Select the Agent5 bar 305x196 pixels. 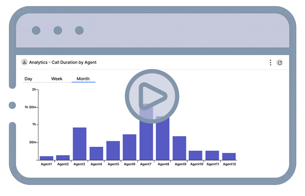113,150
